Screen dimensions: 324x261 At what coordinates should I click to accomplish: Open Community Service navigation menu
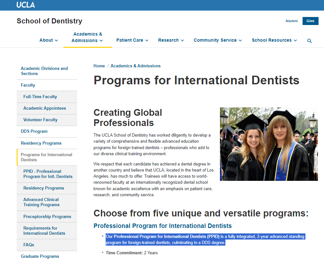pyautogui.click(x=218, y=40)
